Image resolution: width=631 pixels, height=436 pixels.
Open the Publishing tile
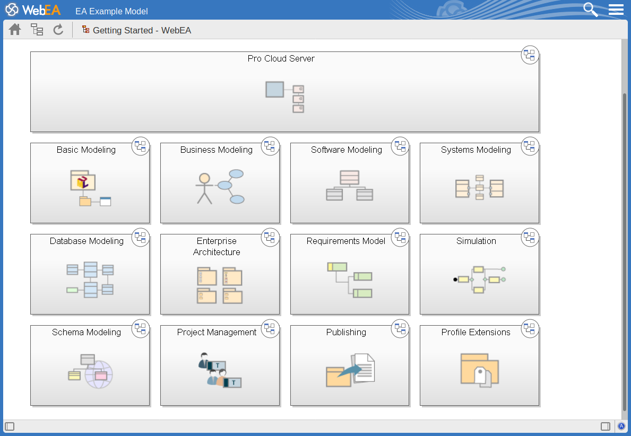350,365
